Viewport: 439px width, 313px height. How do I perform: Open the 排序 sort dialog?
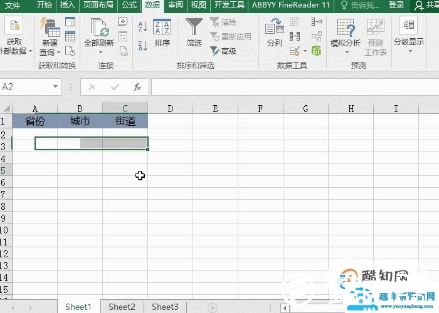162,33
